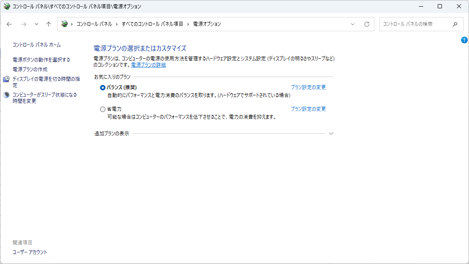
Task: Click the search magnifier icon
Action: pyautogui.click(x=455, y=24)
